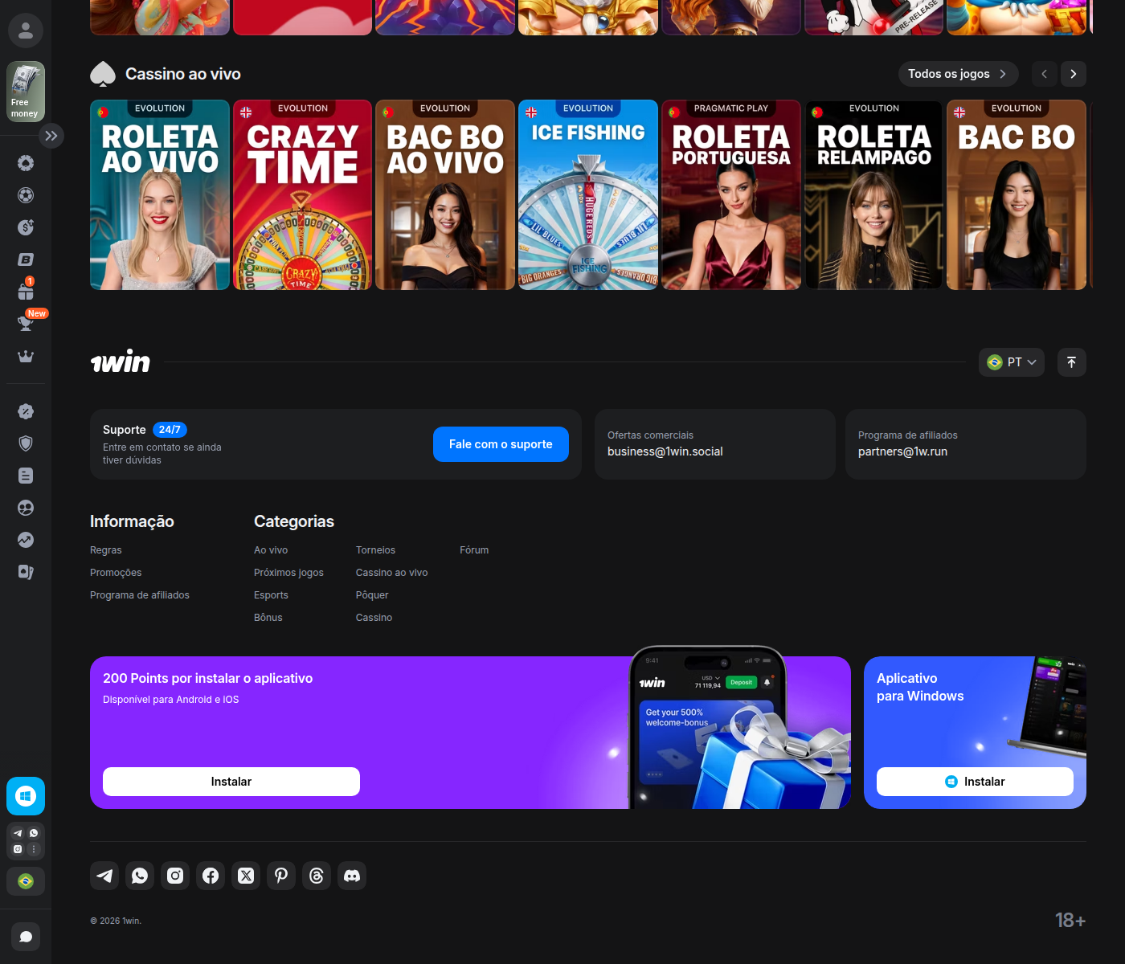Open Roleta Relampago game card
1125x964 pixels.
pyautogui.click(x=873, y=194)
